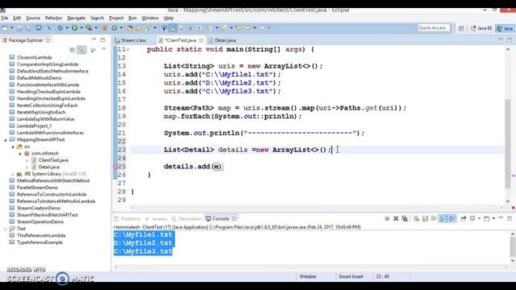Image resolution: width=516 pixels, height=290 pixels.
Task: Collapse all in Package Explorer
Action: point(73,50)
